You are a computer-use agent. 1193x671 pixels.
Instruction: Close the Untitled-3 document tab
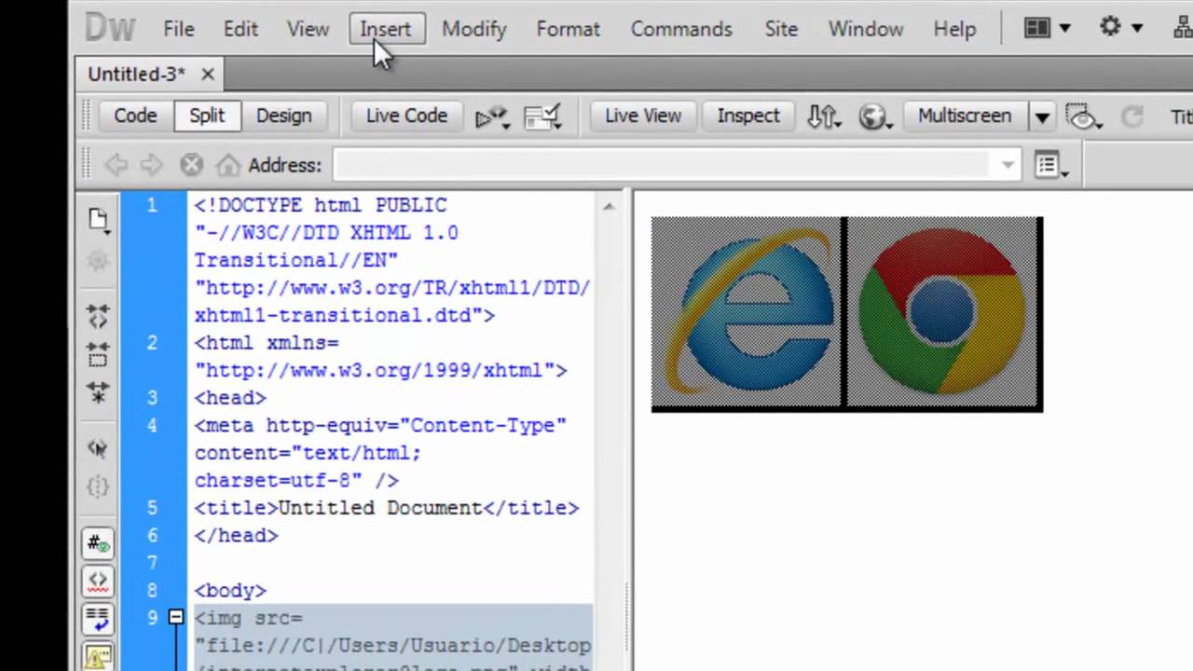(x=207, y=75)
